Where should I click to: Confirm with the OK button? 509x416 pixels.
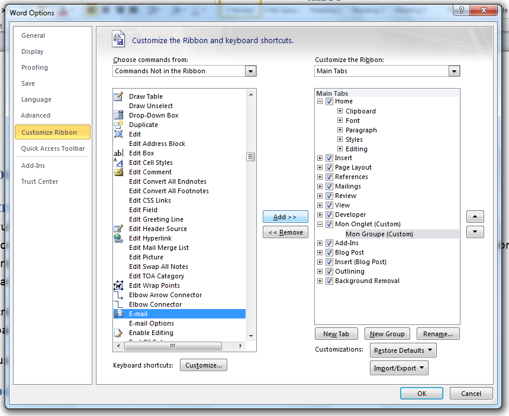pos(421,394)
